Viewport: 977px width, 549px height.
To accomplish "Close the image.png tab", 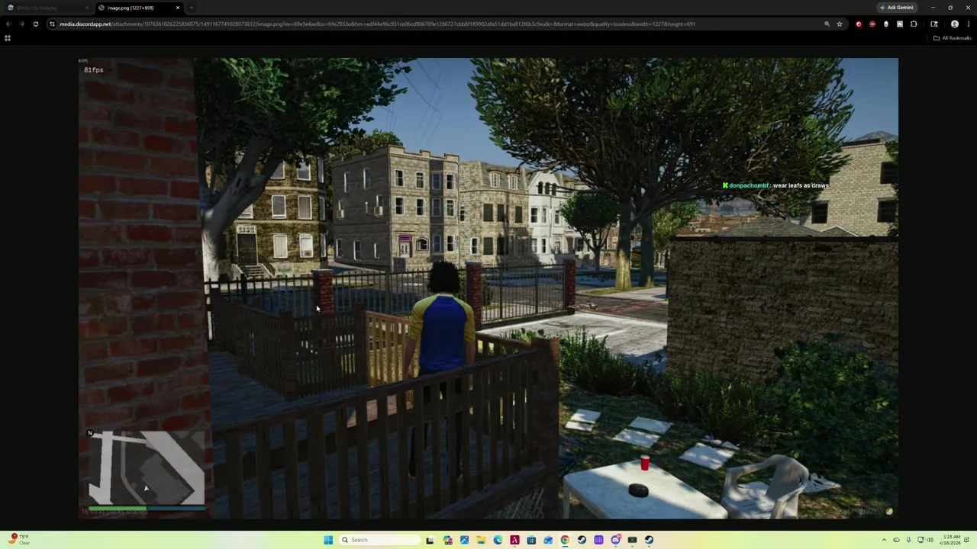I will point(178,8).
